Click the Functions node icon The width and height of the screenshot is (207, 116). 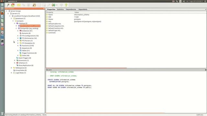(x=21, y=46)
